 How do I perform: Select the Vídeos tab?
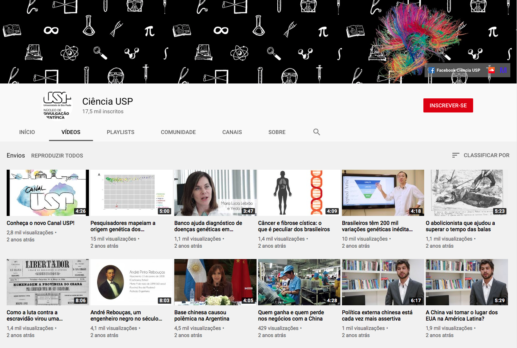coord(71,132)
